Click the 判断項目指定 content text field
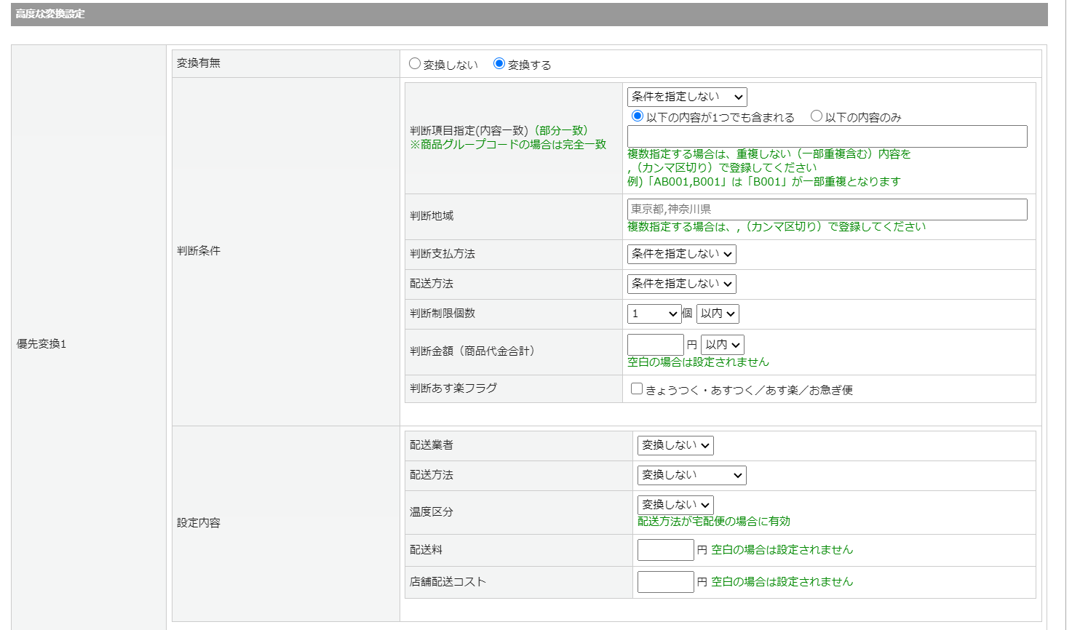The image size is (1072, 630). coord(827,136)
